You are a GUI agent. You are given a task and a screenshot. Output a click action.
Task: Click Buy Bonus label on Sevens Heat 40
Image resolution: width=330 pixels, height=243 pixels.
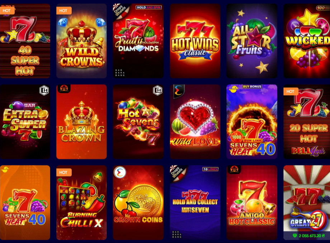click(252, 86)
